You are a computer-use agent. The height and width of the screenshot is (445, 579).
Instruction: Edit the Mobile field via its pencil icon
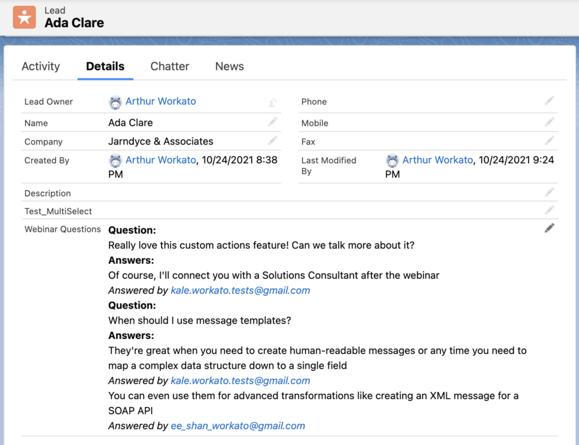pos(549,121)
